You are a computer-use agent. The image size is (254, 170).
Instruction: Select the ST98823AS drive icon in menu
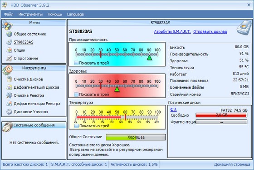(9, 42)
